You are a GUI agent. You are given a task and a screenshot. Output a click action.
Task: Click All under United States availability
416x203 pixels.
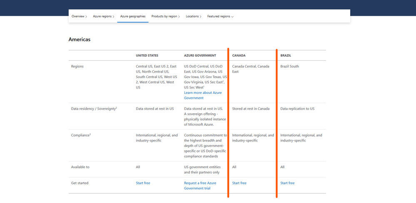click(x=138, y=167)
